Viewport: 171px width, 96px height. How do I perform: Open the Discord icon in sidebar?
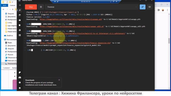click(20, 78)
